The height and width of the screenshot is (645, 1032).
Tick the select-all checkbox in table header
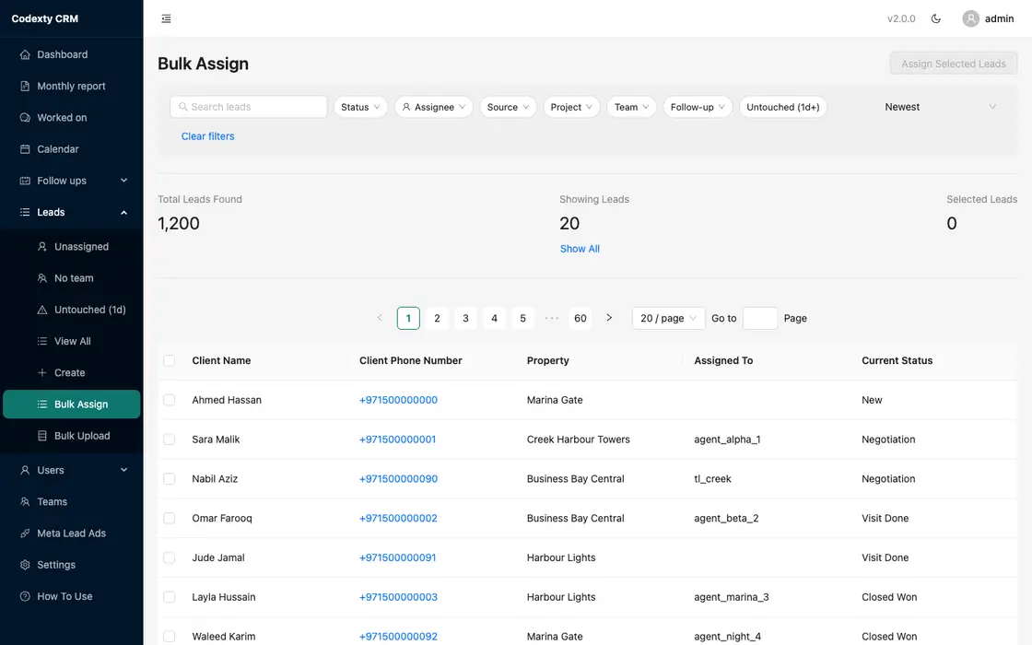[170, 360]
